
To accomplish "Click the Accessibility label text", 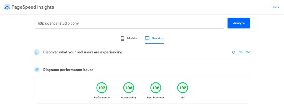I will click(x=129, y=97).
